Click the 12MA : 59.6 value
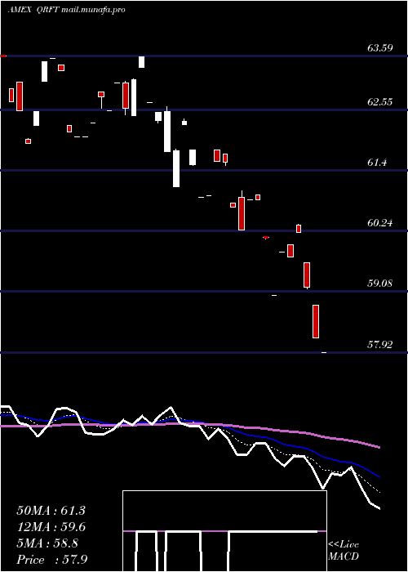This screenshot has width=408, height=572. pos(51,527)
